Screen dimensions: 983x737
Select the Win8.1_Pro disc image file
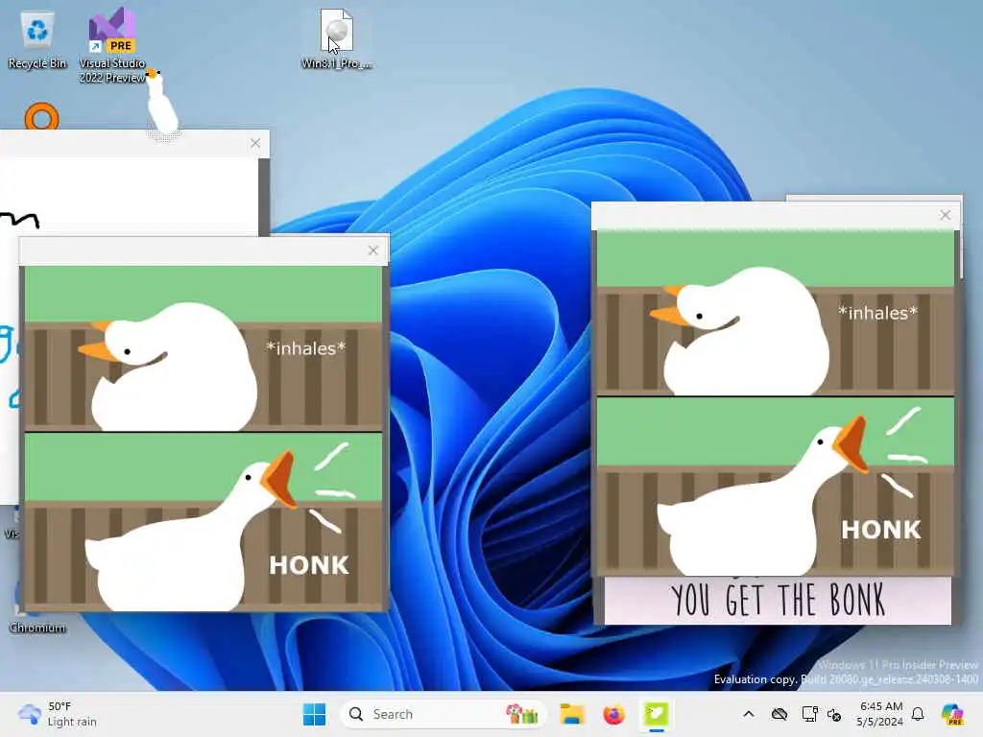[337, 38]
